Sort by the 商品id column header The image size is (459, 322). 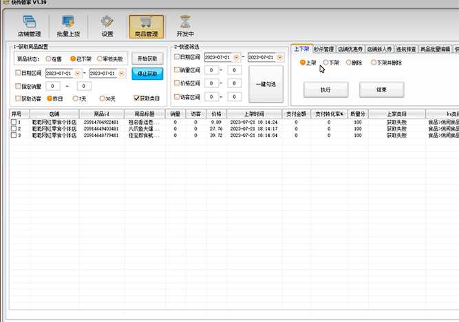[102, 114]
